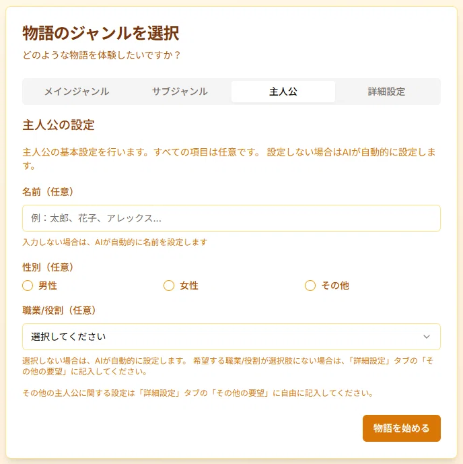Click the 職業/役割（任意） field label
463x464 pixels.
[59, 310]
